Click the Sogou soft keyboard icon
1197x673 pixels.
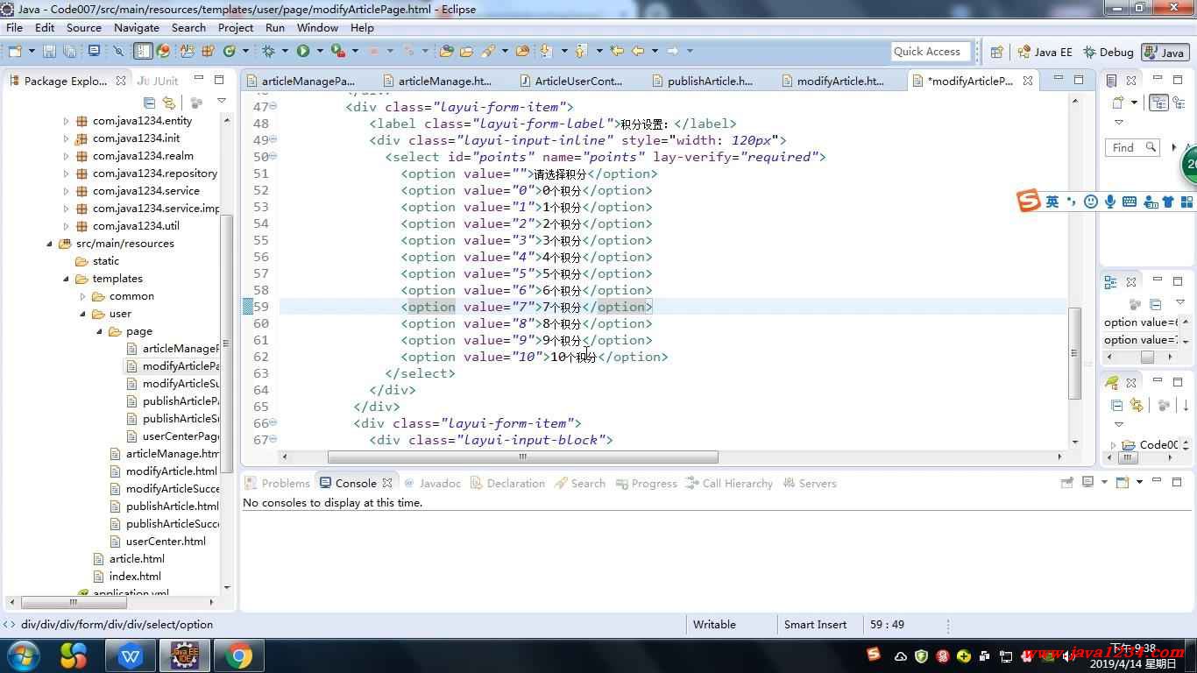[x=1130, y=202]
